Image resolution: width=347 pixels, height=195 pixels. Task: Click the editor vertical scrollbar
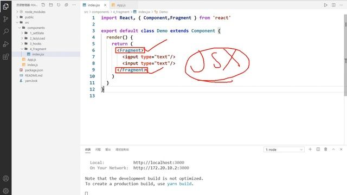[345, 55]
